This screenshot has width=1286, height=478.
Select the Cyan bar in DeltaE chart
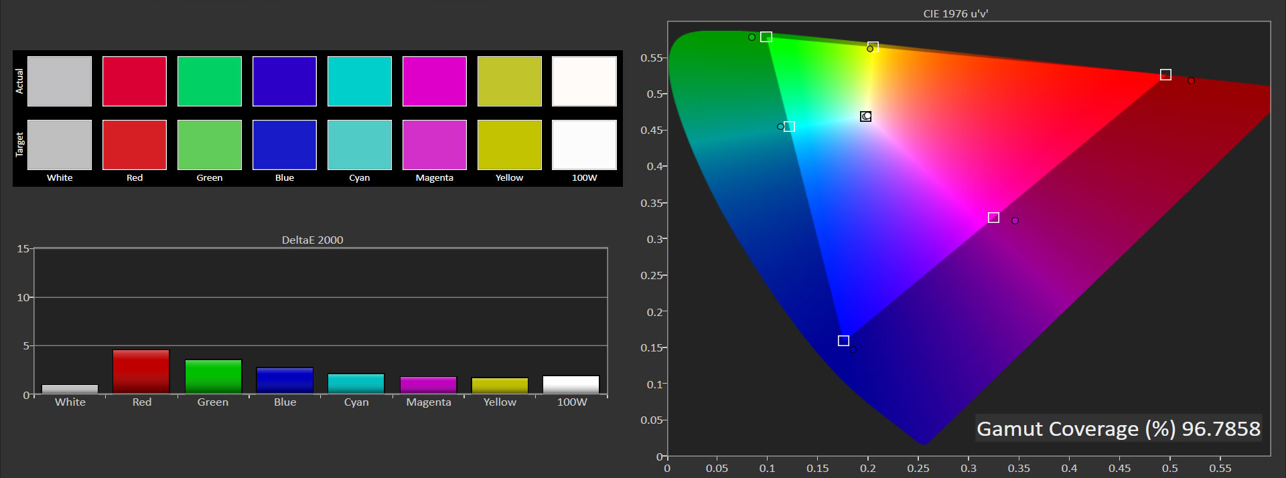pos(356,384)
